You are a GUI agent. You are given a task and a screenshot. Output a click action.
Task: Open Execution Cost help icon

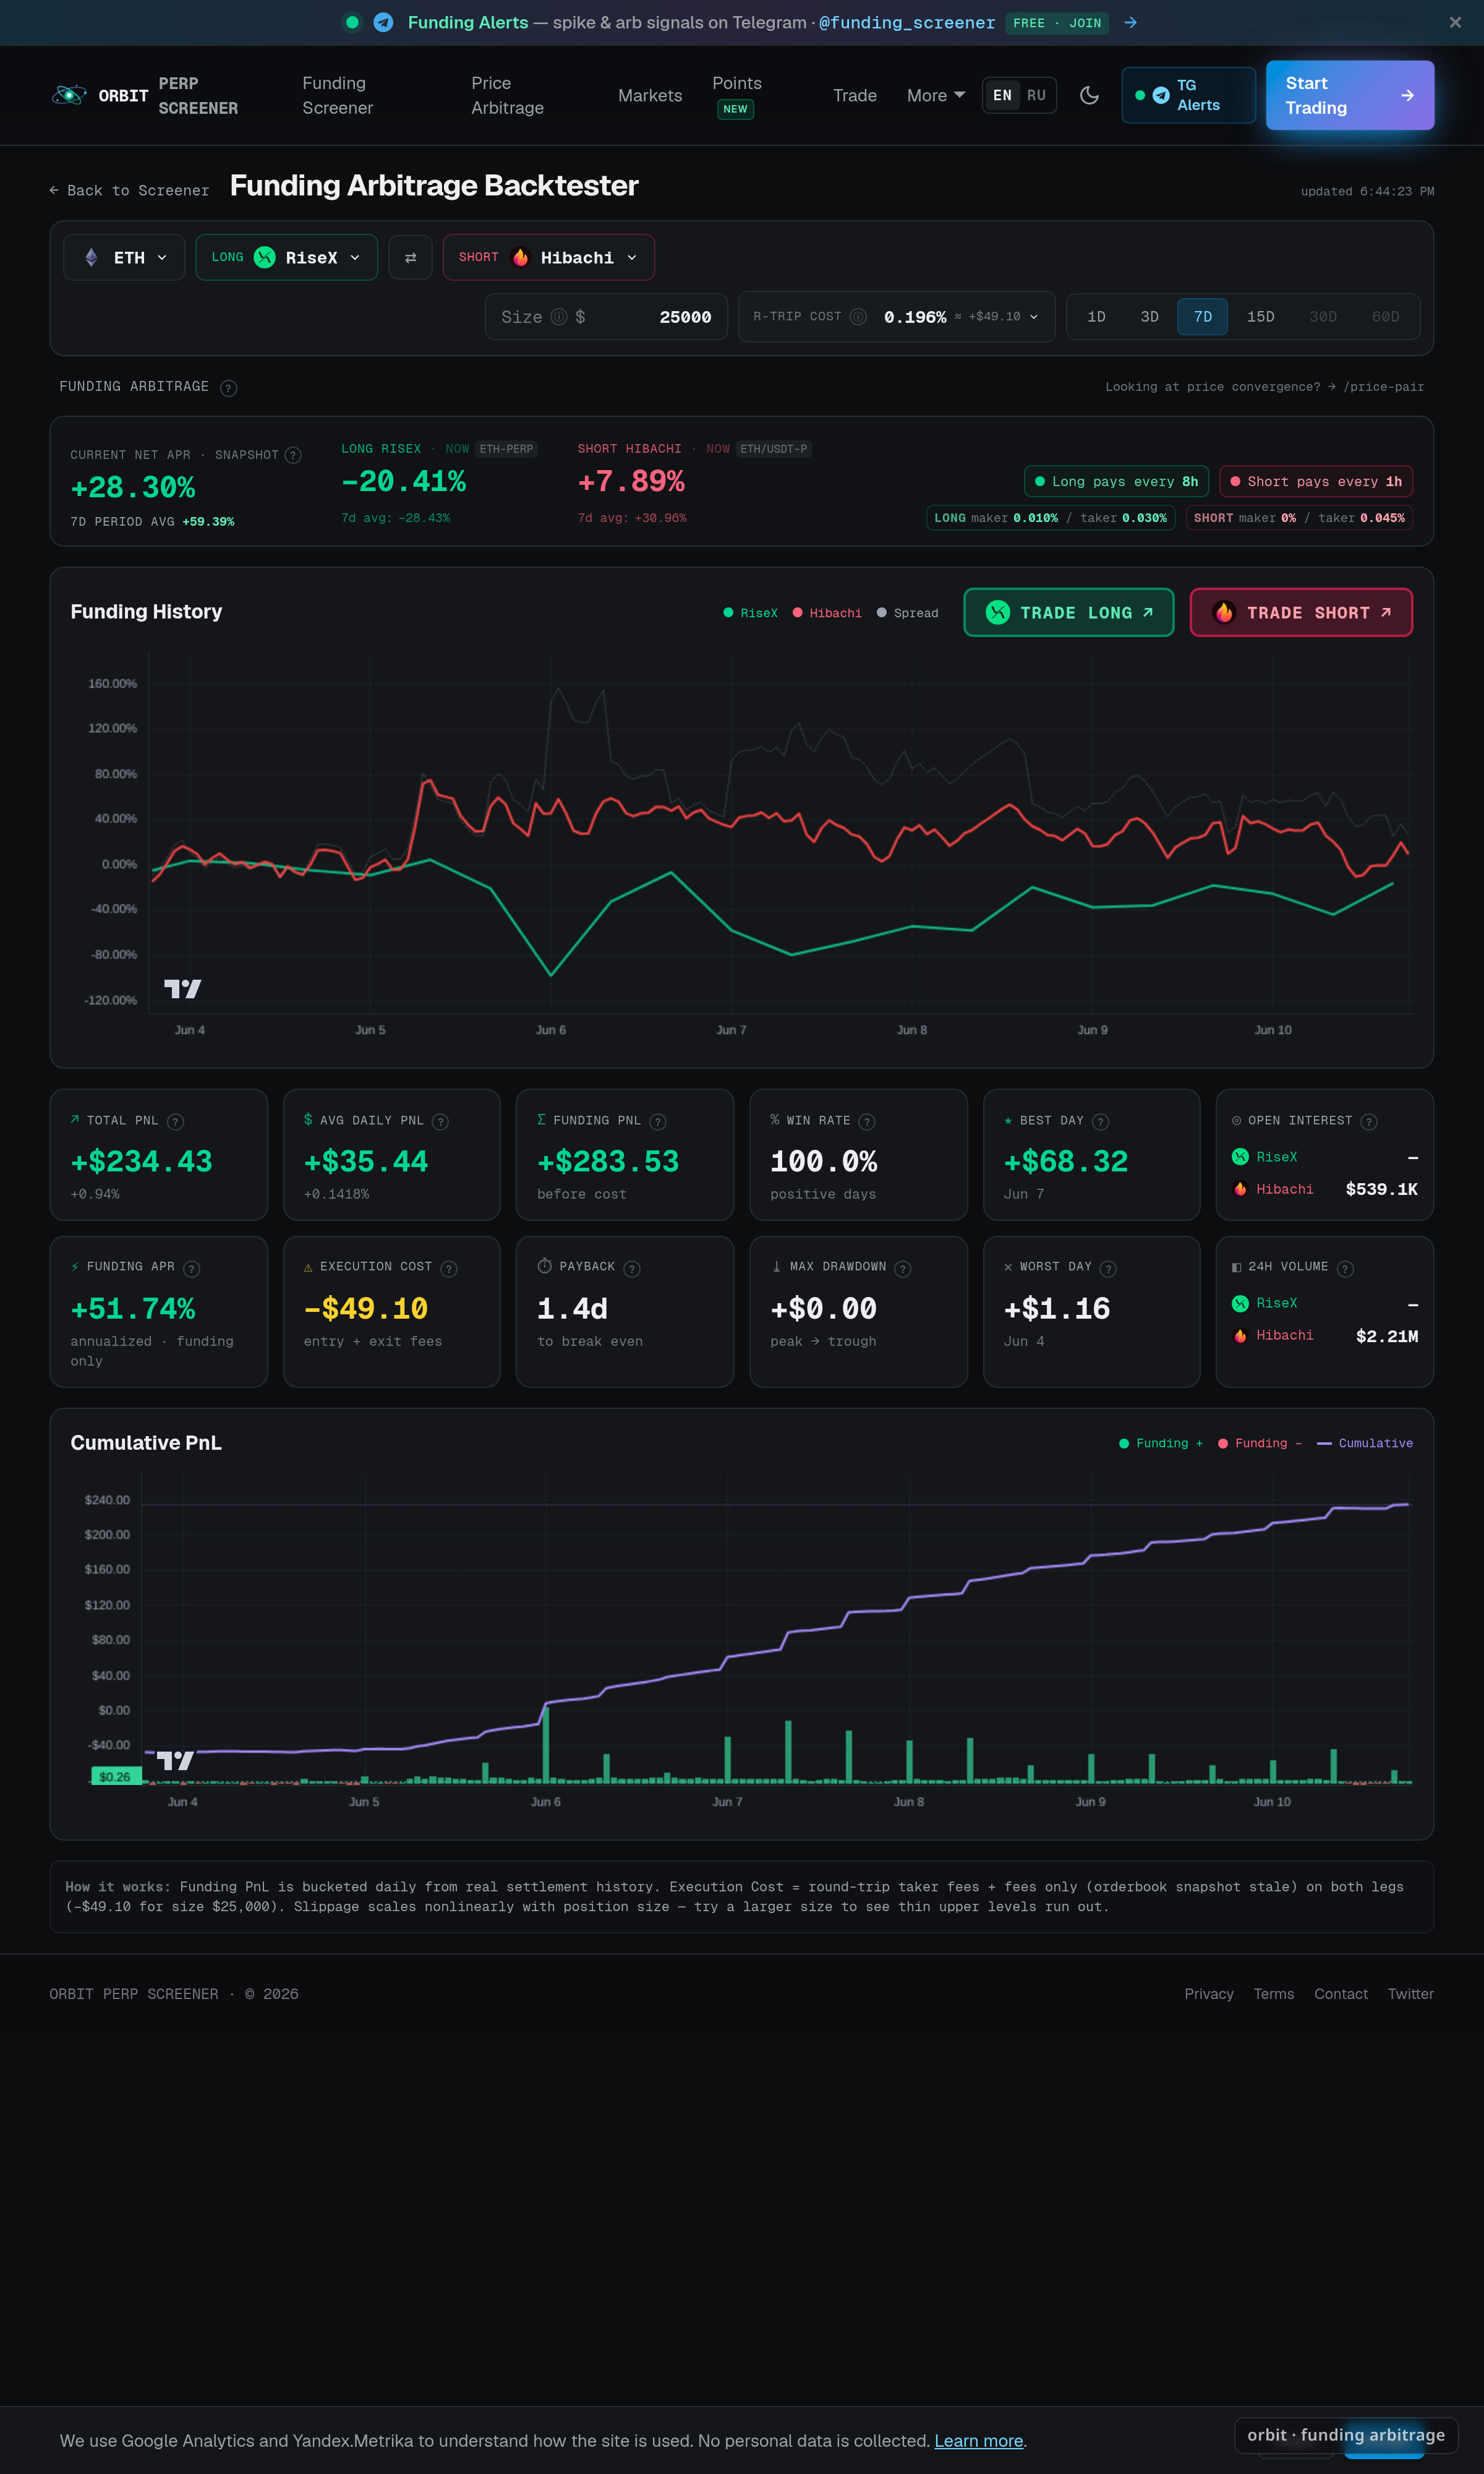[449, 1268]
